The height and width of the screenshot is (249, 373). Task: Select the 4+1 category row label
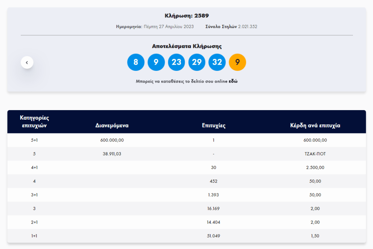click(34, 168)
